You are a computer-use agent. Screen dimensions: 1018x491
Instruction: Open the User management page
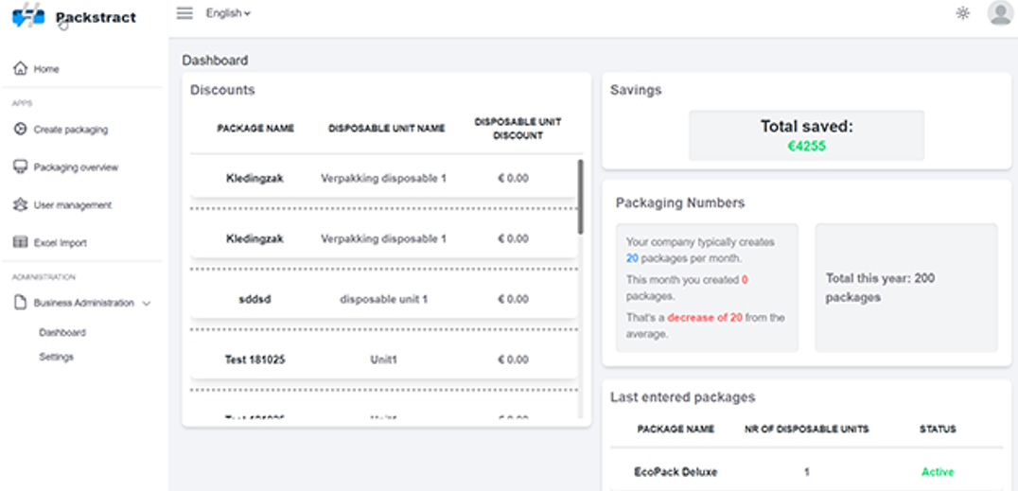coord(72,205)
